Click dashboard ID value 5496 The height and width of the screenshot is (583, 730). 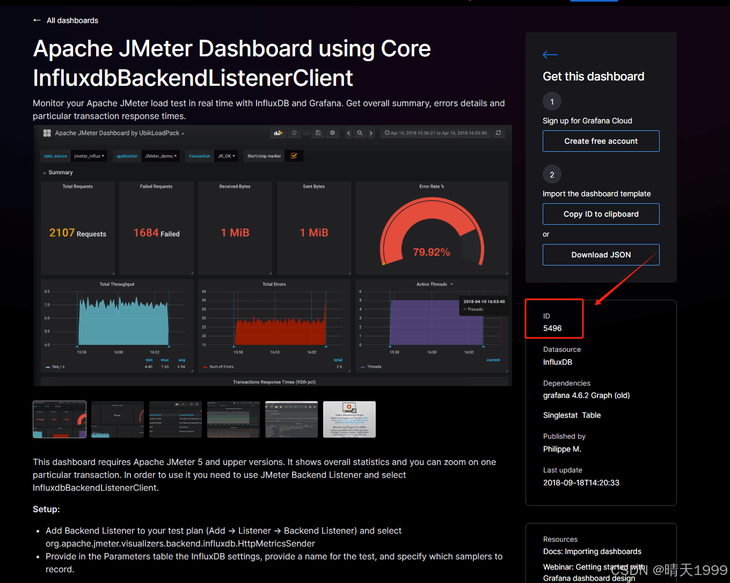click(552, 328)
